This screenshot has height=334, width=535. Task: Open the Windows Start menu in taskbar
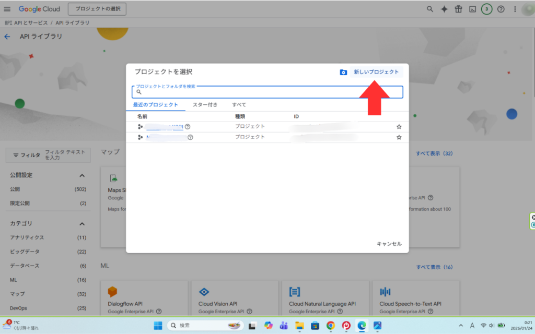click(157, 325)
